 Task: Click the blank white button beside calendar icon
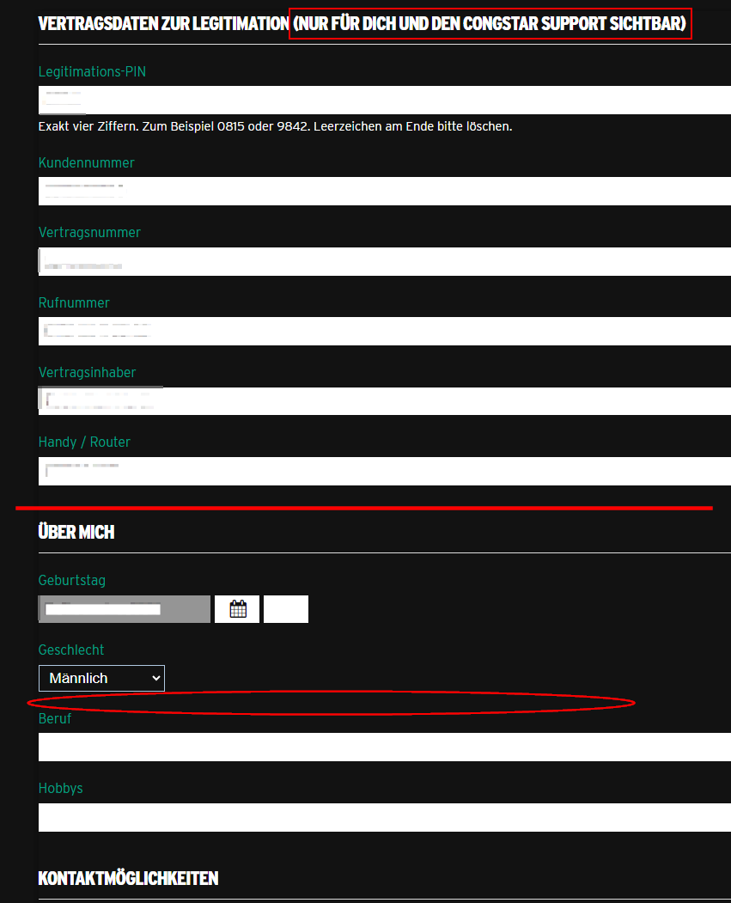(x=285, y=609)
